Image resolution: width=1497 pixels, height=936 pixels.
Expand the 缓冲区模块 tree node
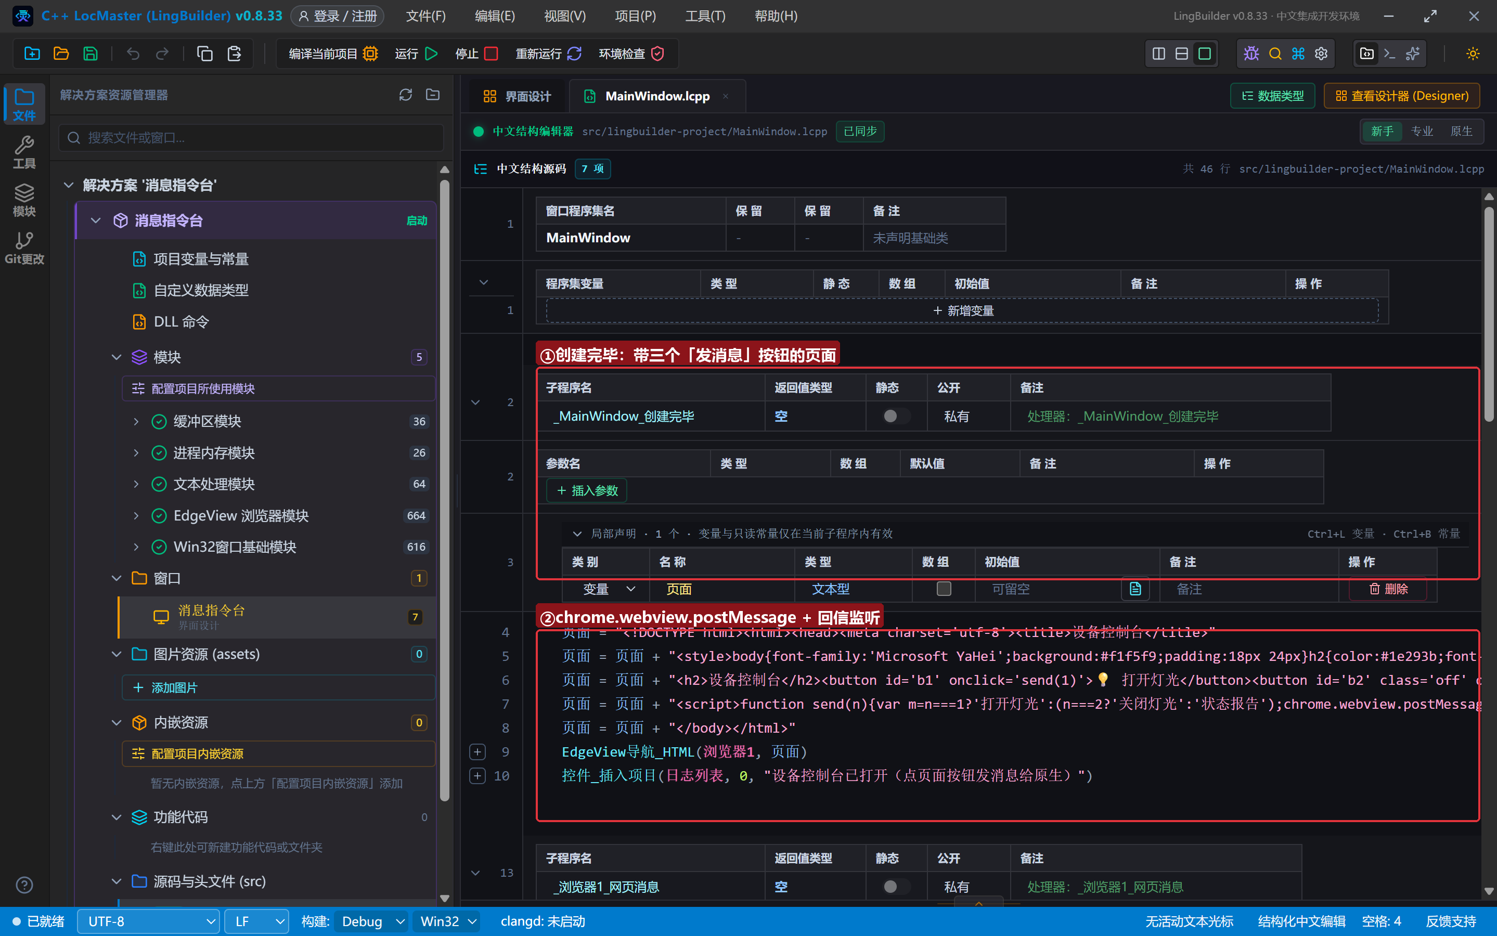pos(136,422)
